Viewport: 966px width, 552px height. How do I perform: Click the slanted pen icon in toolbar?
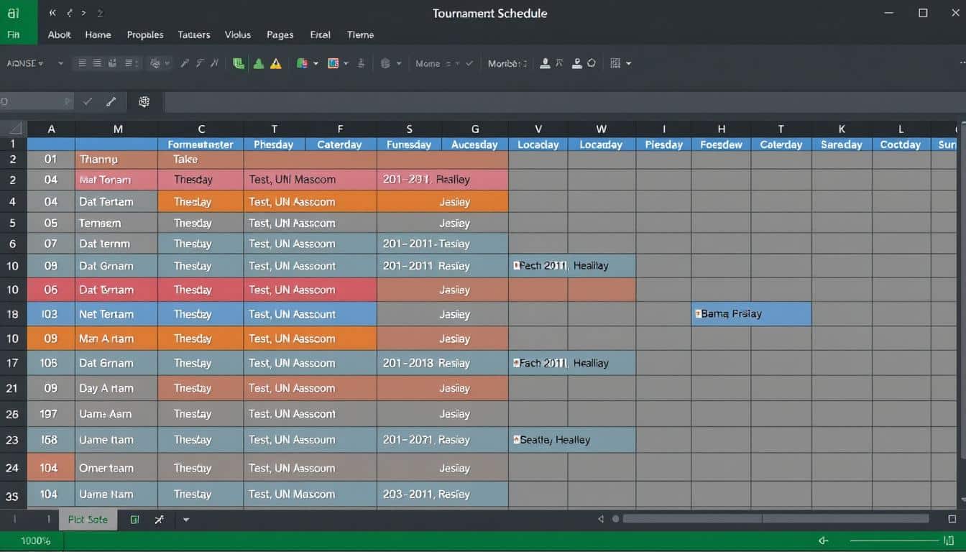[x=185, y=63]
